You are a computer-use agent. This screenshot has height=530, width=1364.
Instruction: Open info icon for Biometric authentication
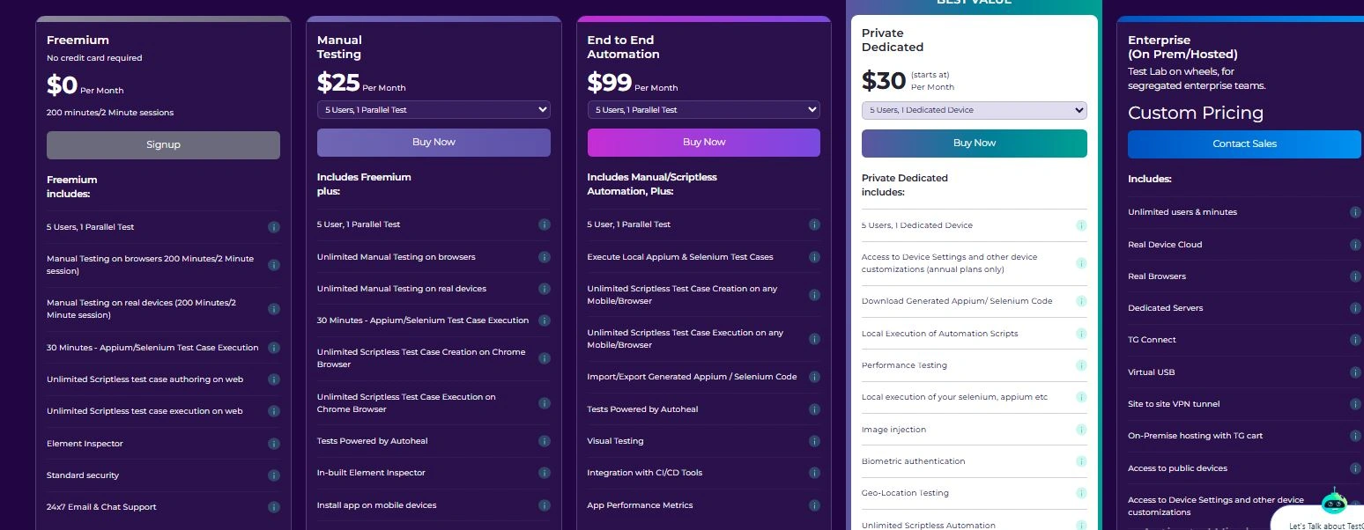tap(1081, 461)
